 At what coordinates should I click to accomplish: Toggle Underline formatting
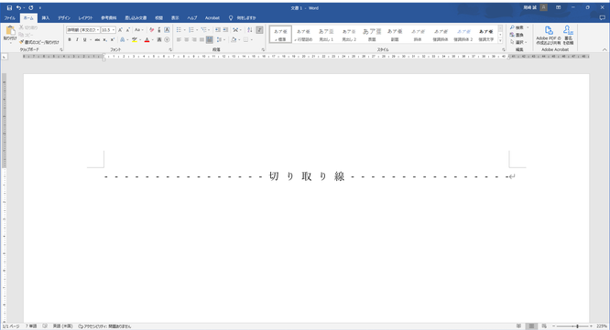[84, 39]
